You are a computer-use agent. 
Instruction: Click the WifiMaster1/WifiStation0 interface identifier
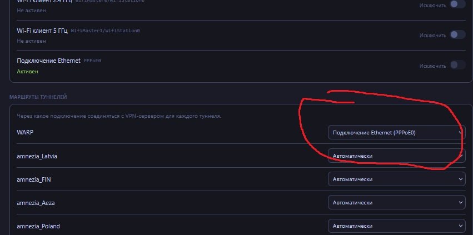pyautogui.click(x=106, y=30)
